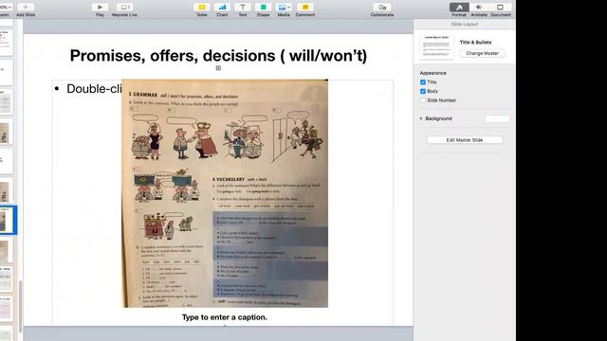
Task: Open the Format inspector
Action: [x=459, y=8]
